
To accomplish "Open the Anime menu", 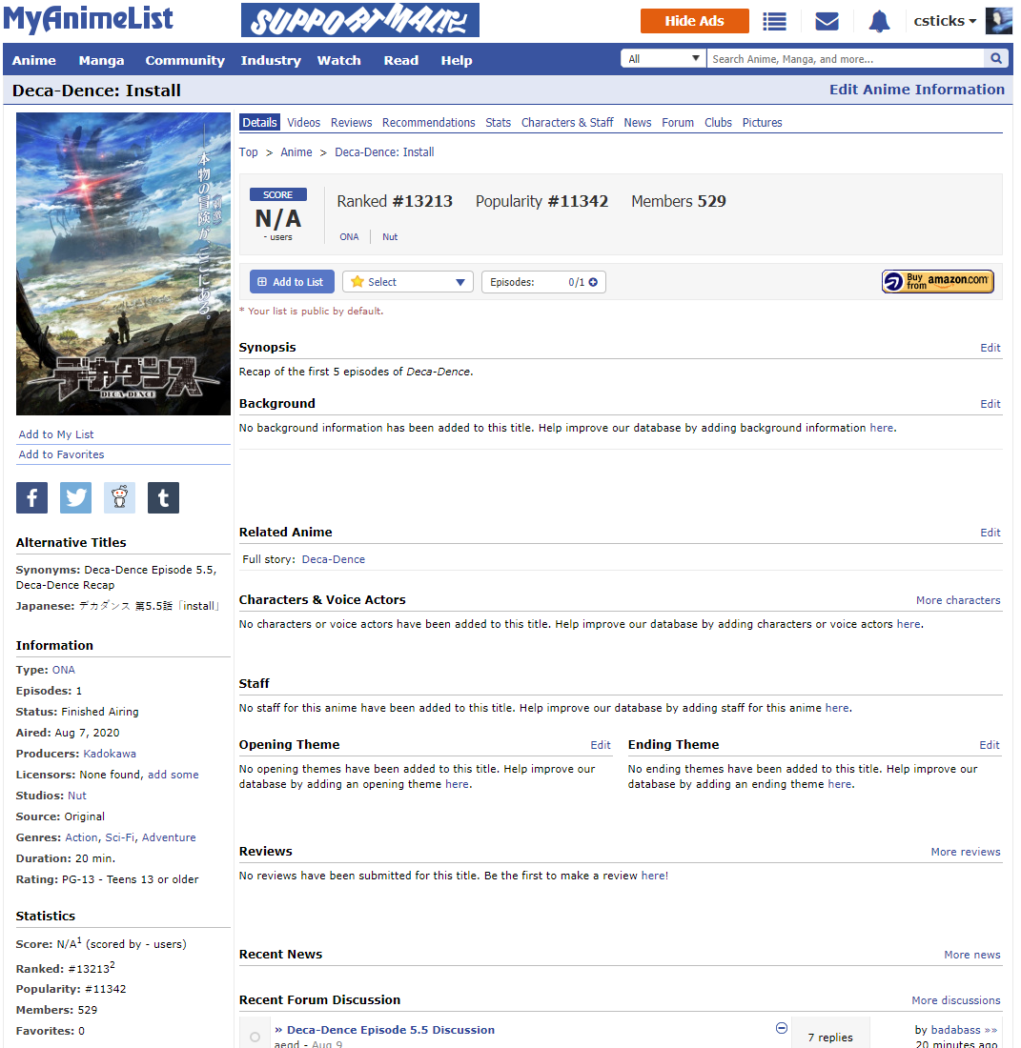I will click(34, 60).
